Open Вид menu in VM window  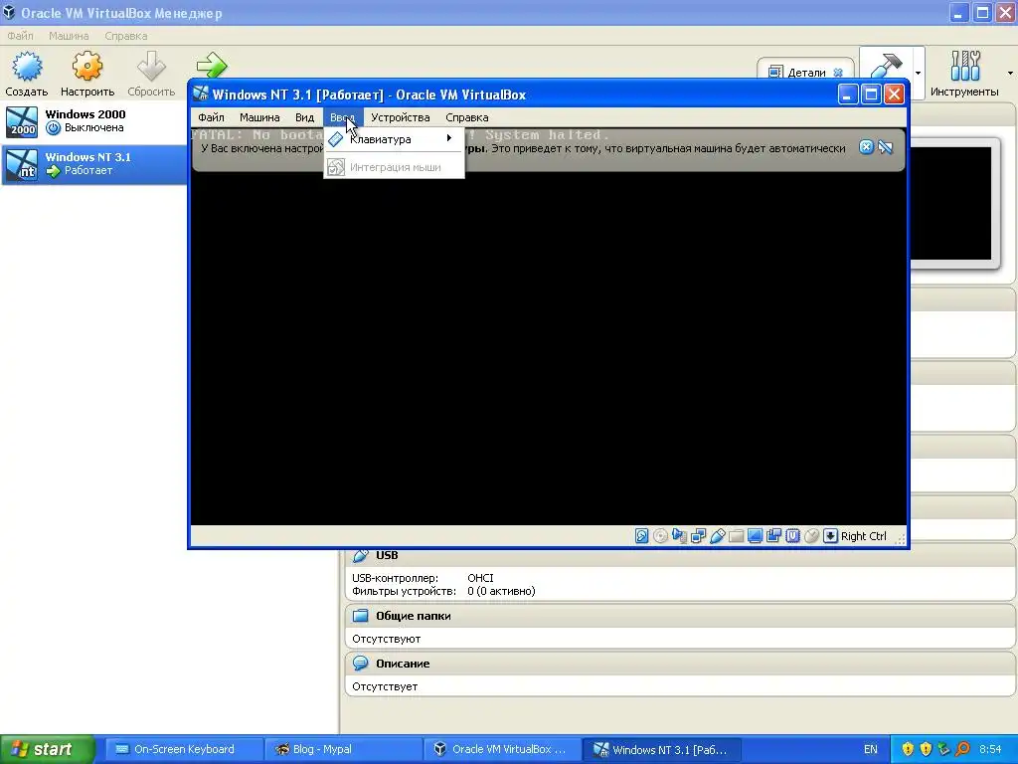304,117
